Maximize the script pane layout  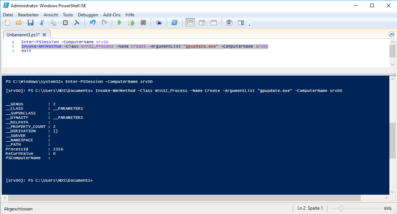214,23
